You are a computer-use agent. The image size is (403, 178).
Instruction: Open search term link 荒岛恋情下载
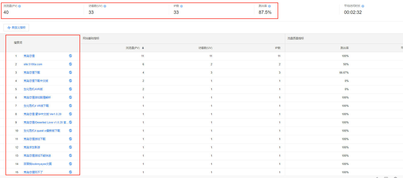tap(32, 73)
